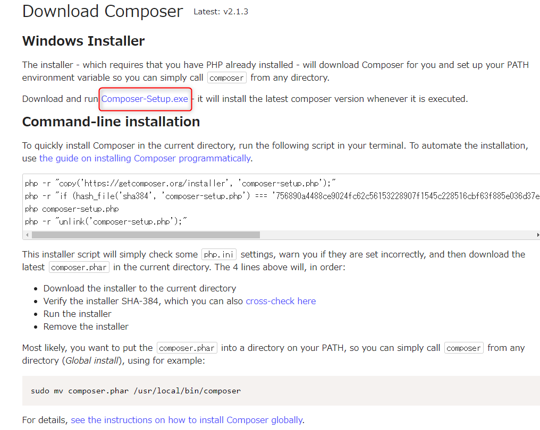The image size is (540, 430).
Task: Click the Composer-Setup.exe download link
Action: (145, 99)
